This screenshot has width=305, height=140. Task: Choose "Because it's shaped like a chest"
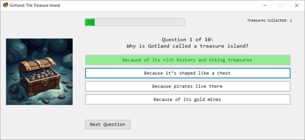[x=188, y=73]
